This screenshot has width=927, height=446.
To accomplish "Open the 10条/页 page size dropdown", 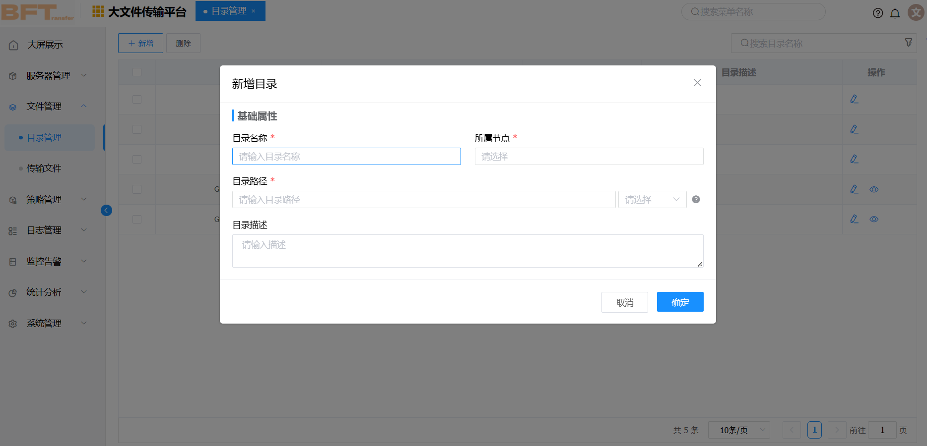I will (x=738, y=430).
